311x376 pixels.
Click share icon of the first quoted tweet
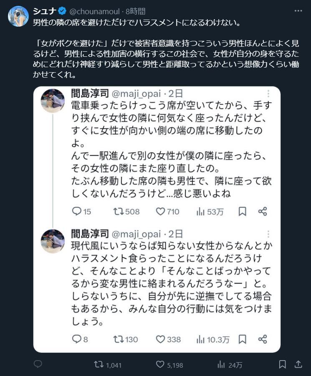pyautogui.click(x=263, y=212)
